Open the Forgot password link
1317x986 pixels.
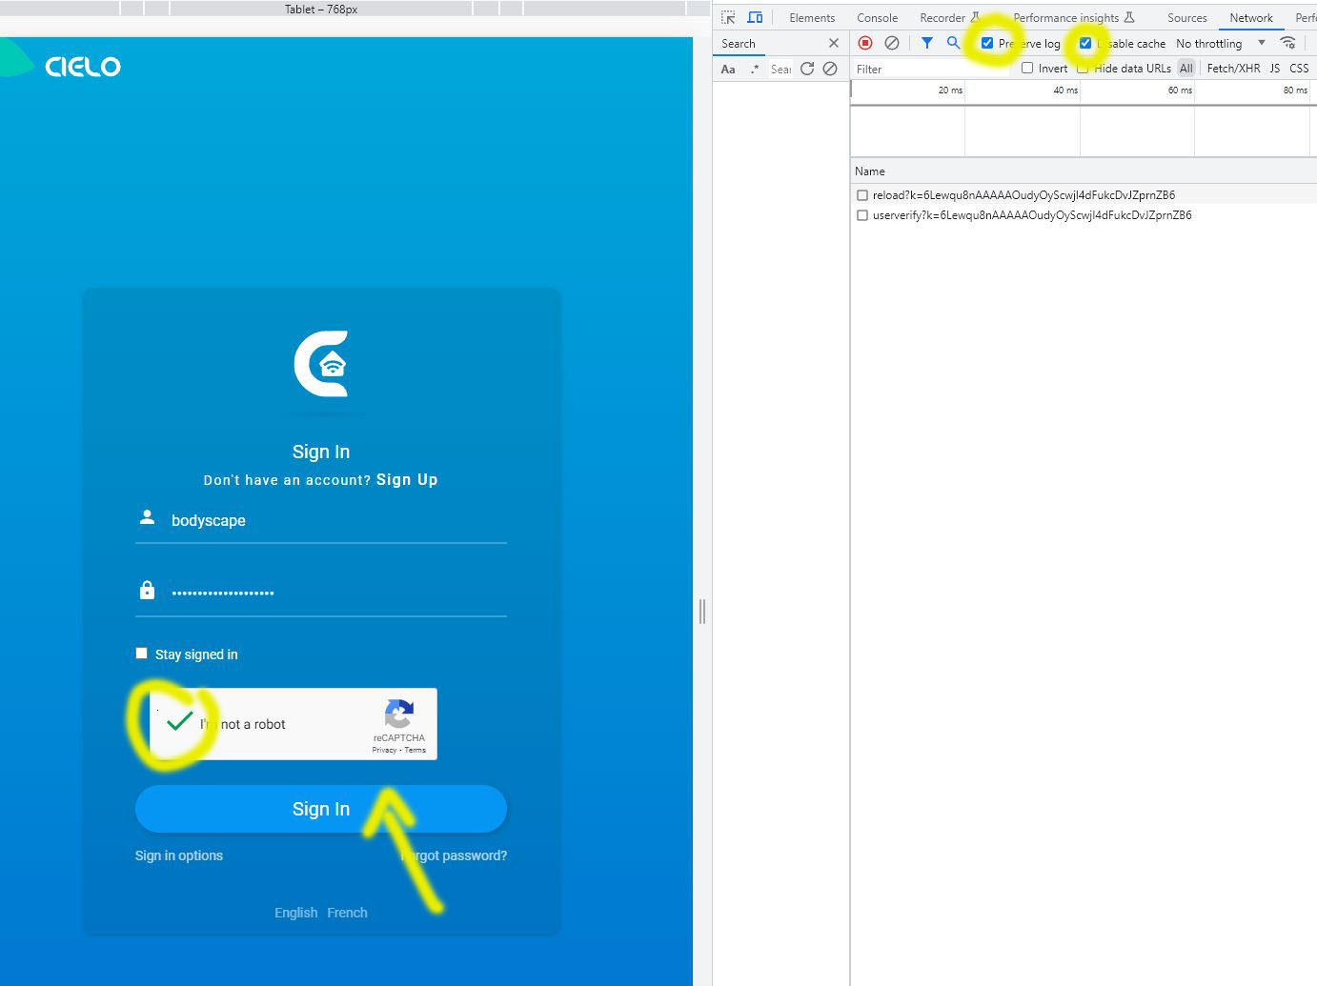pos(454,855)
